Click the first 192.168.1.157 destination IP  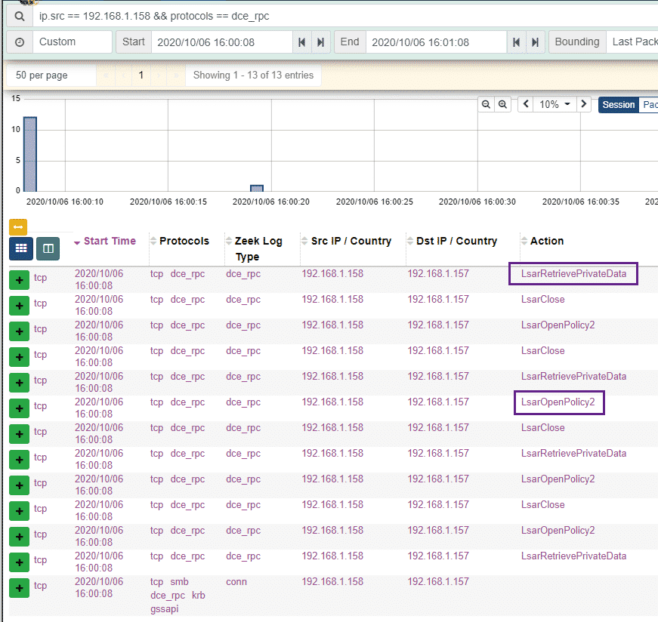(438, 274)
